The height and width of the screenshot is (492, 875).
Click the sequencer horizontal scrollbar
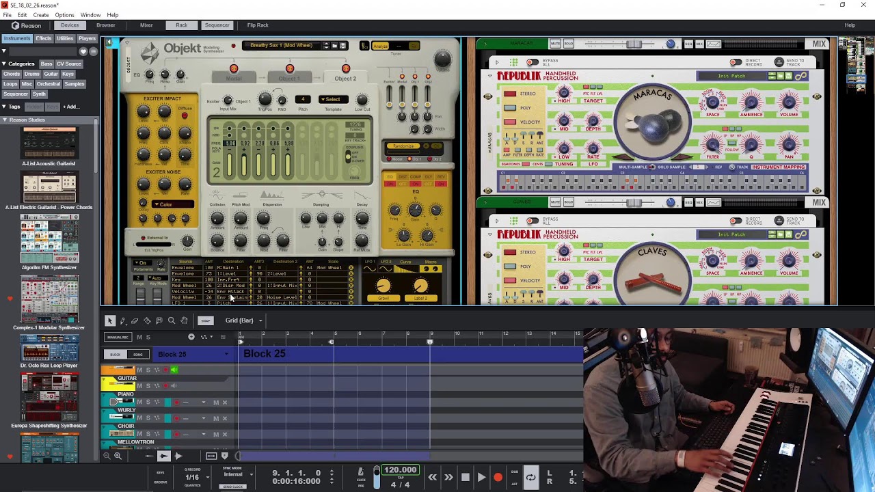(x=335, y=456)
